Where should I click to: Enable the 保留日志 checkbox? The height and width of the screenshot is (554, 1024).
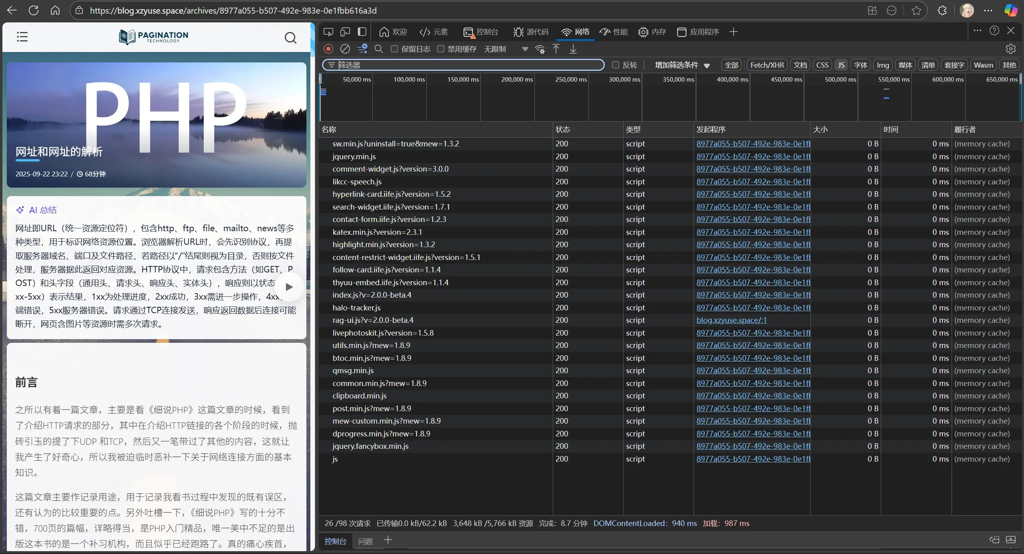pyautogui.click(x=394, y=49)
